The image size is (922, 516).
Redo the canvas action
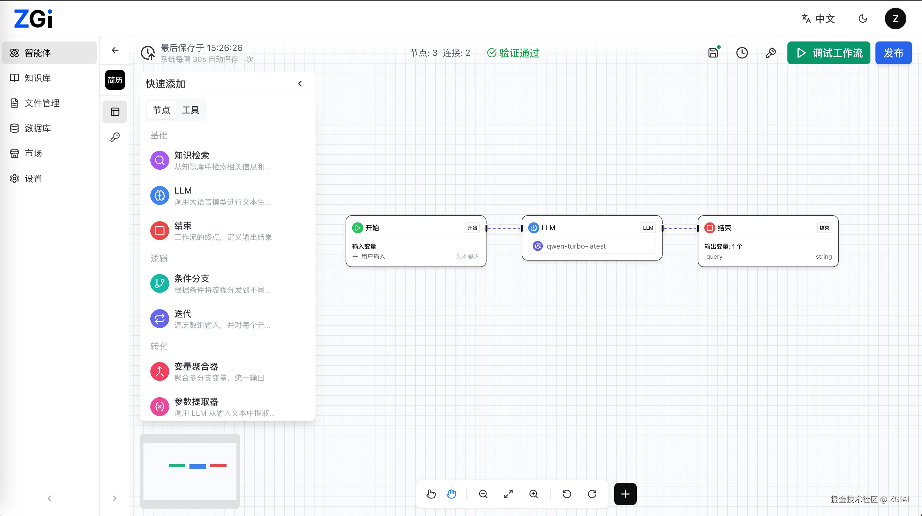click(592, 494)
